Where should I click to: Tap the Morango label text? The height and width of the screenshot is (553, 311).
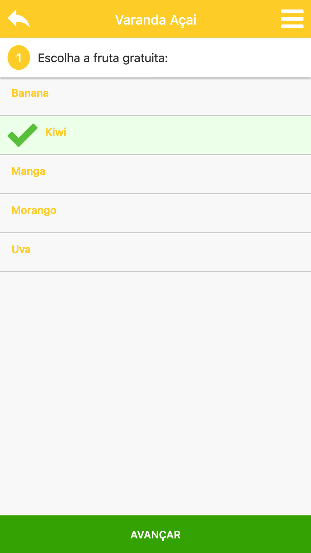pyautogui.click(x=34, y=211)
